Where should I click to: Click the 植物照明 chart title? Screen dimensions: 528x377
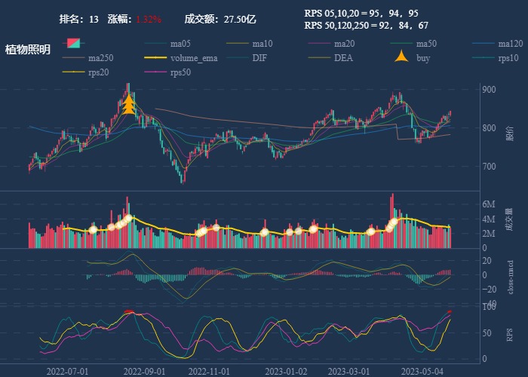tap(28, 50)
